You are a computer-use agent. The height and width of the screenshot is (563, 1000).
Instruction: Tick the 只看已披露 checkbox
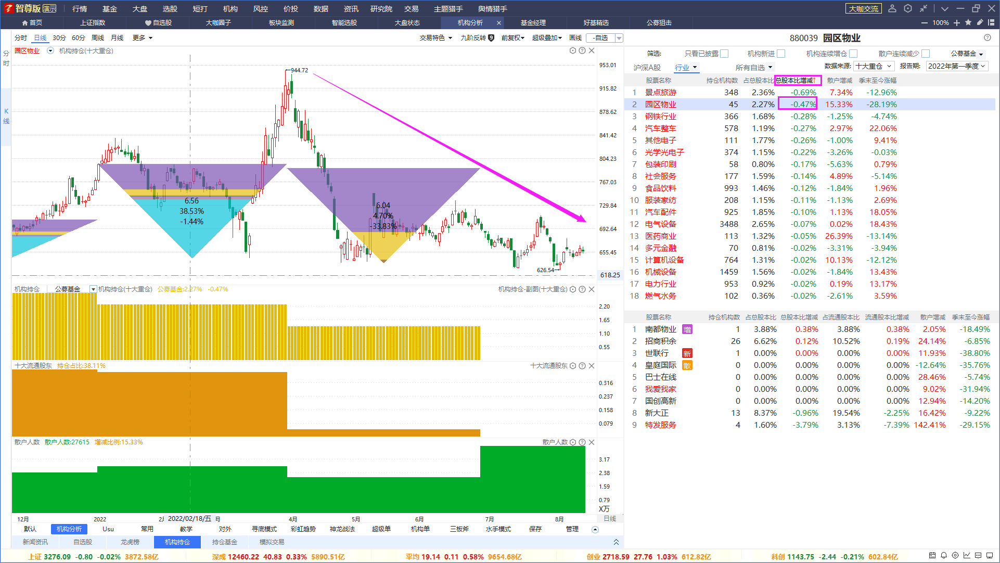[724, 54]
